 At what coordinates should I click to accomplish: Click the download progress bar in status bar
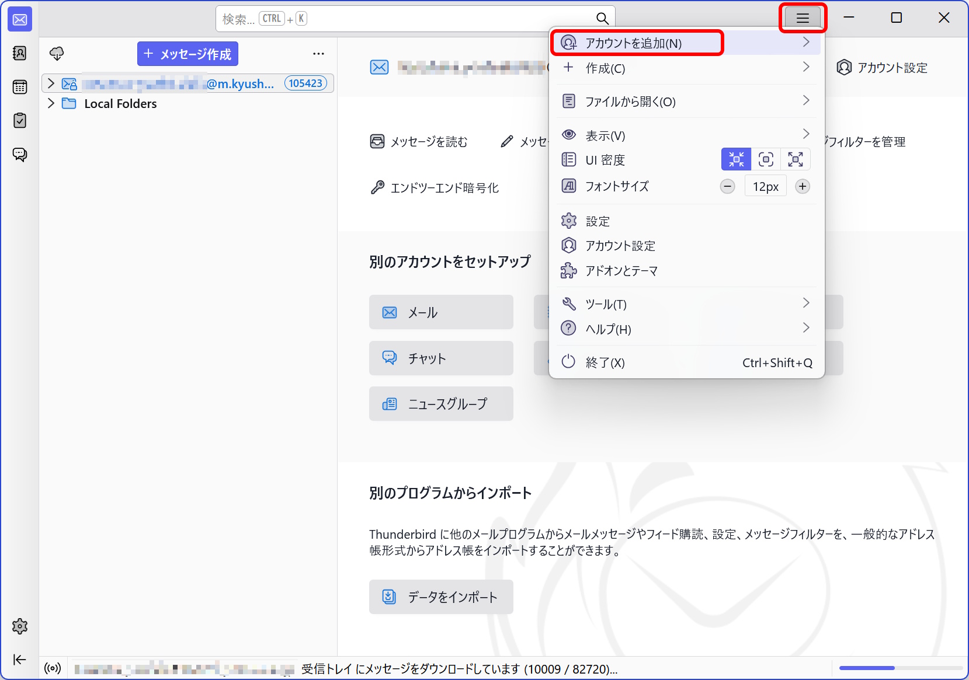(x=900, y=668)
